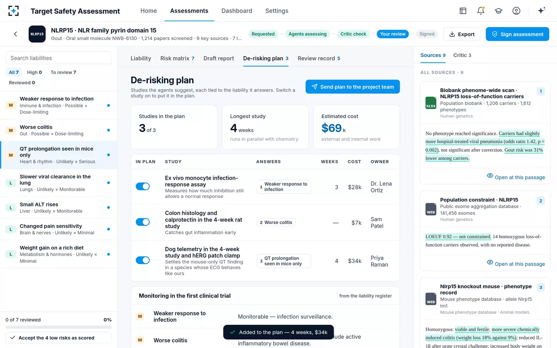Switch to the Risk matrix tab

tap(178, 58)
